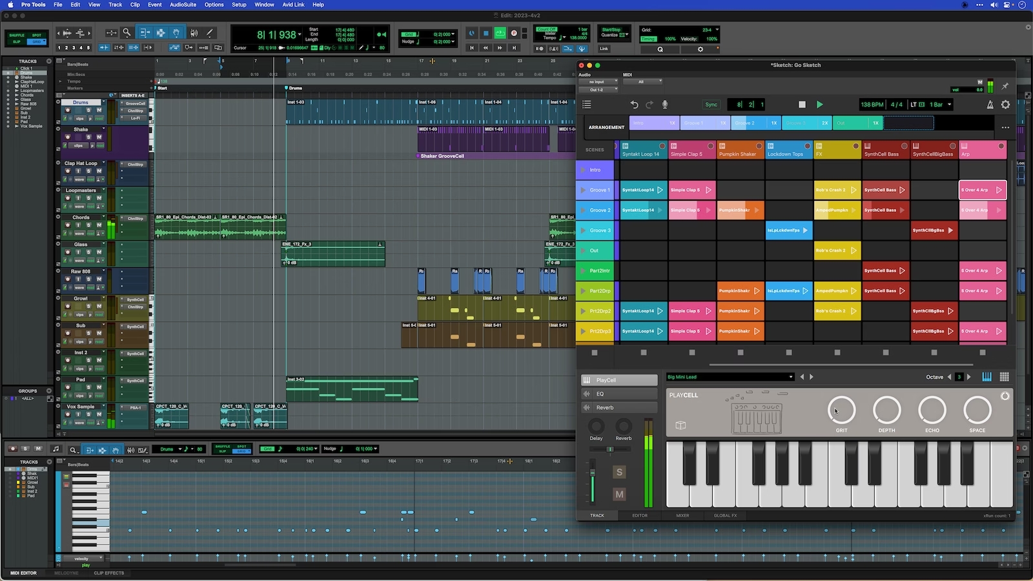
Task: Open the main counter dropdown arrow
Action: [299, 36]
